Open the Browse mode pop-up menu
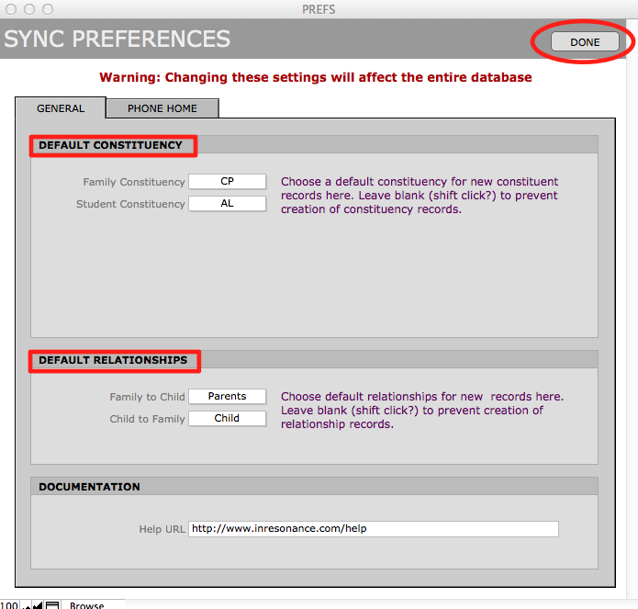Viewport: 638px width, 609px height. [87, 605]
